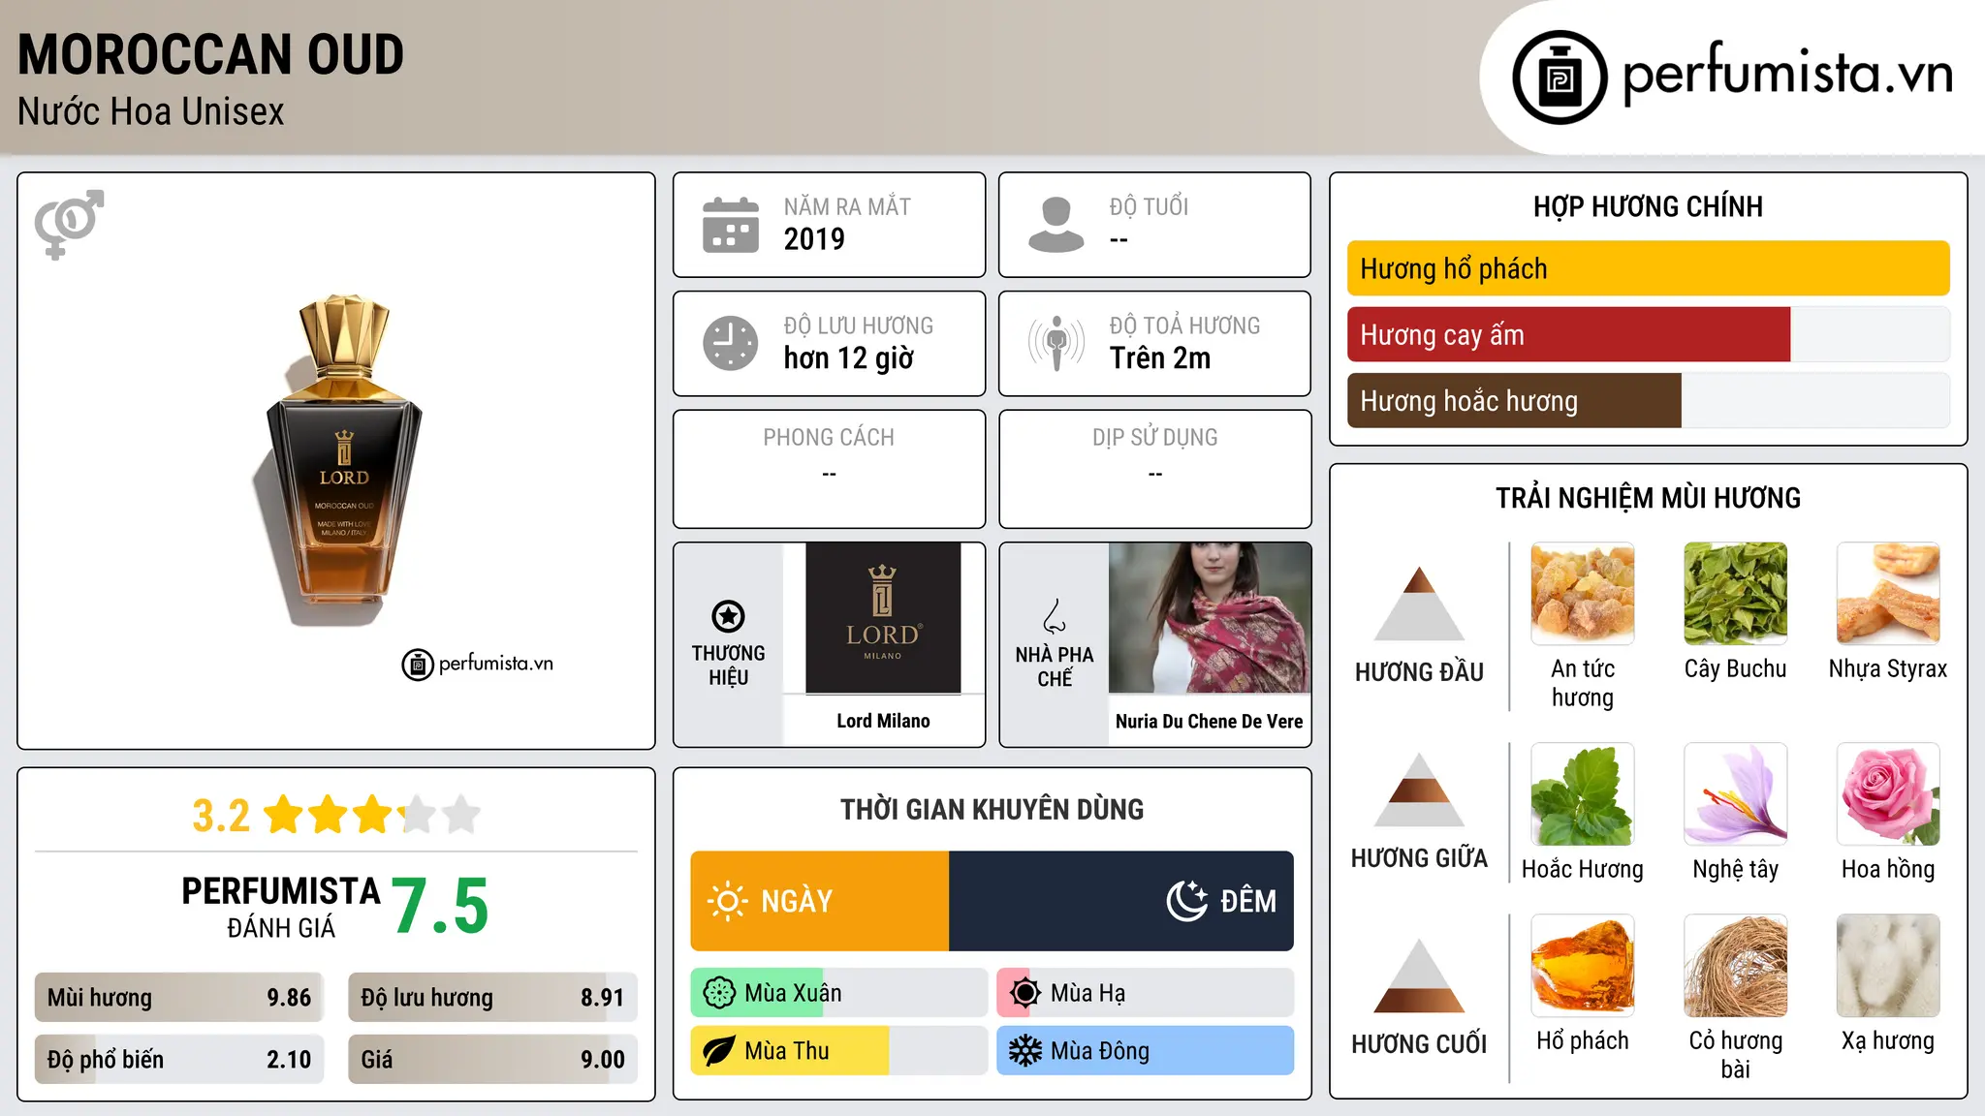Click the HƯƠNG ĐẦU label text
Image resolution: width=1985 pixels, height=1116 pixels.
(1419, 671)
